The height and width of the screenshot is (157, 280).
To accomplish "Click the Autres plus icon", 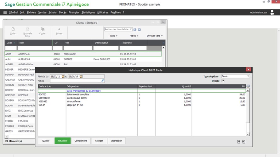I will pos(59,29).
